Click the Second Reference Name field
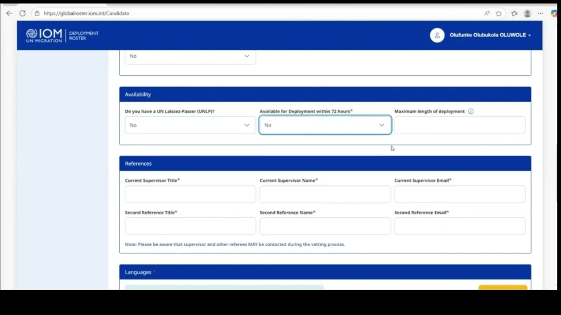 (325, 226)
